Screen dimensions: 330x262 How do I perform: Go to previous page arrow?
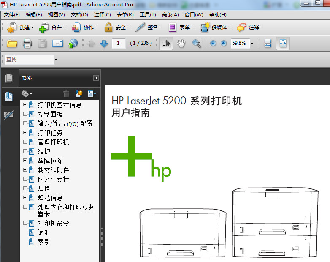(x=91, y=44)
